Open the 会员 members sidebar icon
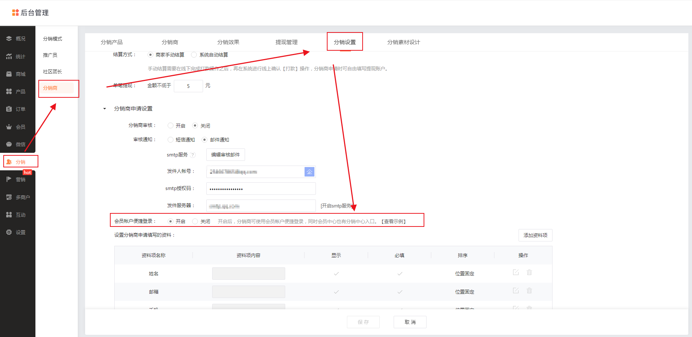This screenshot has height=337, width=692. 9,127
